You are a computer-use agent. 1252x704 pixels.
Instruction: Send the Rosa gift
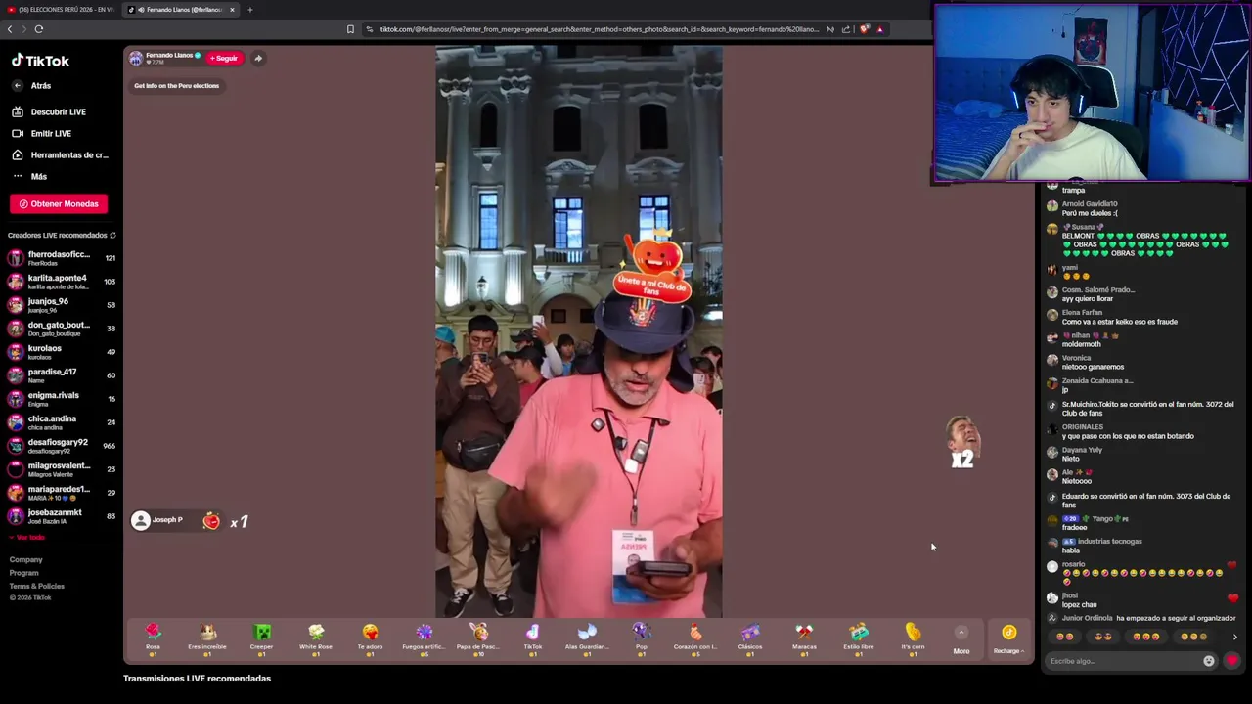click(153, 638)
